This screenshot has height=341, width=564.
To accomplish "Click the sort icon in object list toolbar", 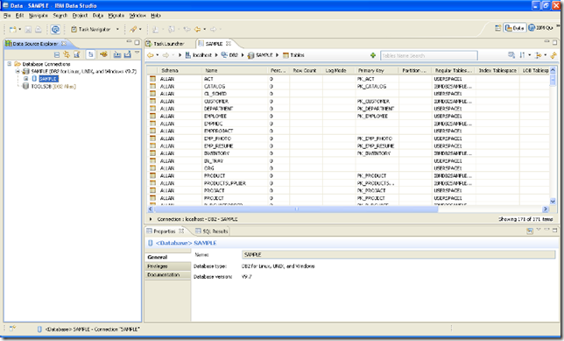I will (522, 55).
